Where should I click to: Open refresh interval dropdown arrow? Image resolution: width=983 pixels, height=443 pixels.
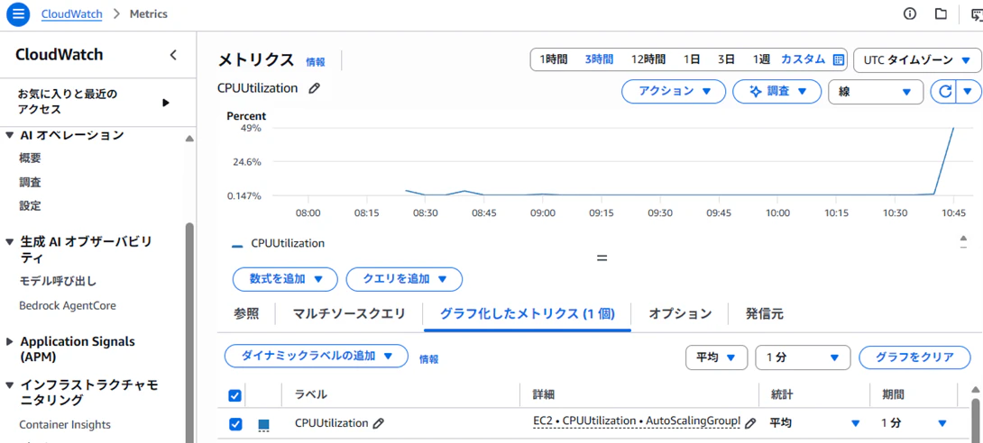968,91
